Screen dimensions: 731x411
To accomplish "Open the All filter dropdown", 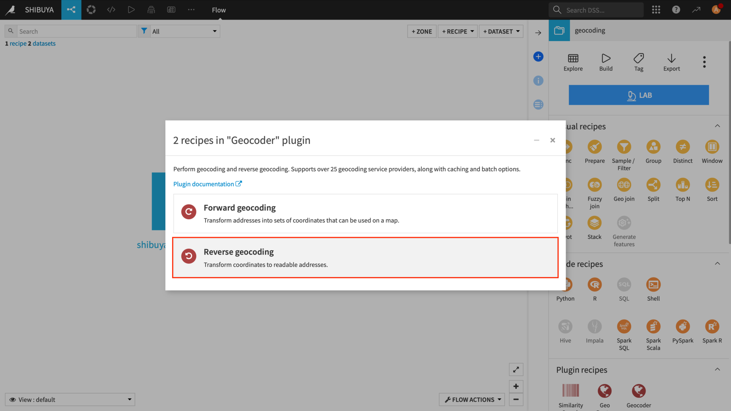I will pyautogui.click(x=184, y=31).
